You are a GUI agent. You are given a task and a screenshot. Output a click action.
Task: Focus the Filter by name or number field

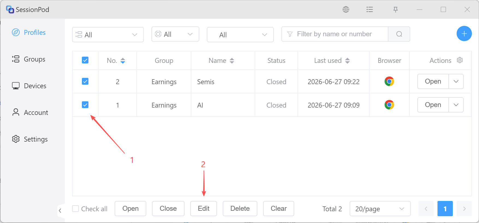click(x=335, y=34)
